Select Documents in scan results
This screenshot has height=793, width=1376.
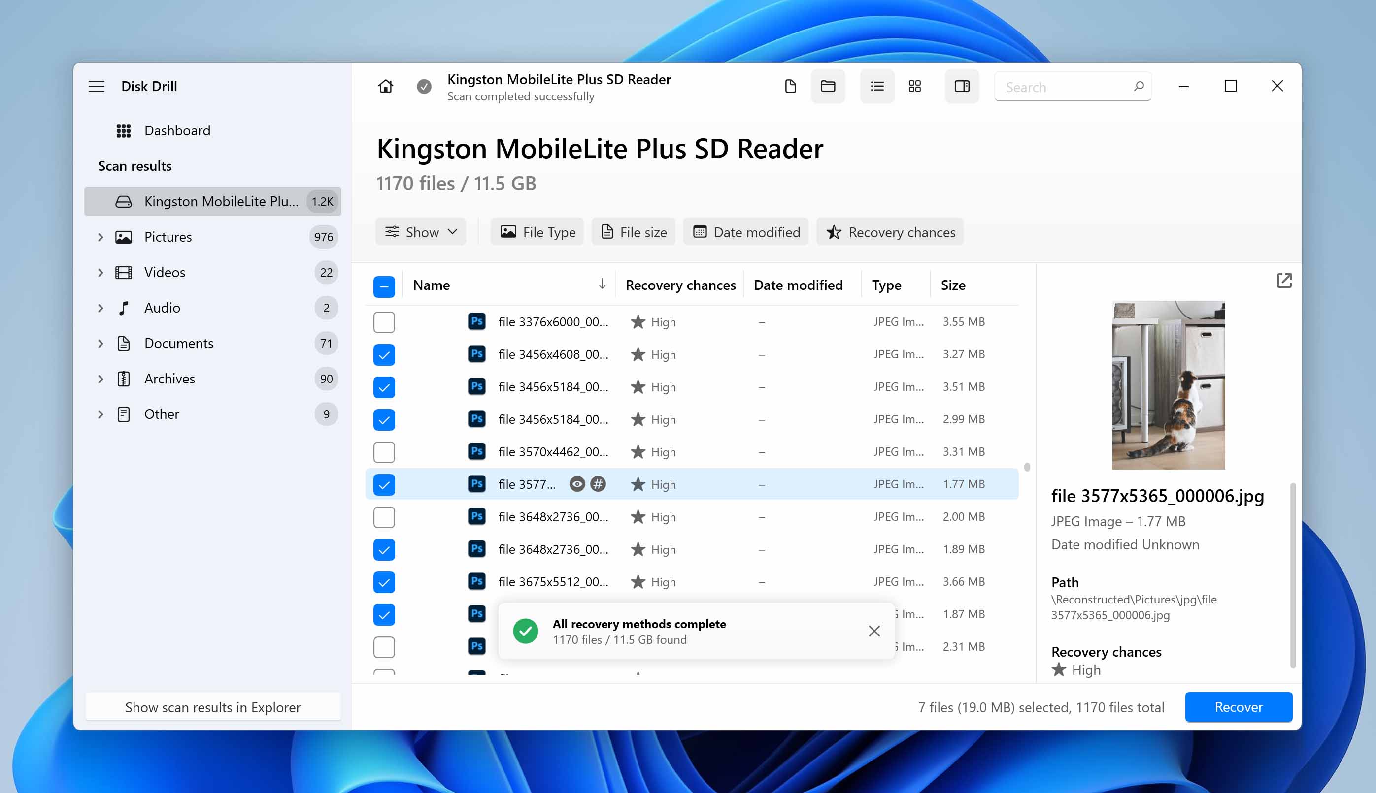[212, 343]
